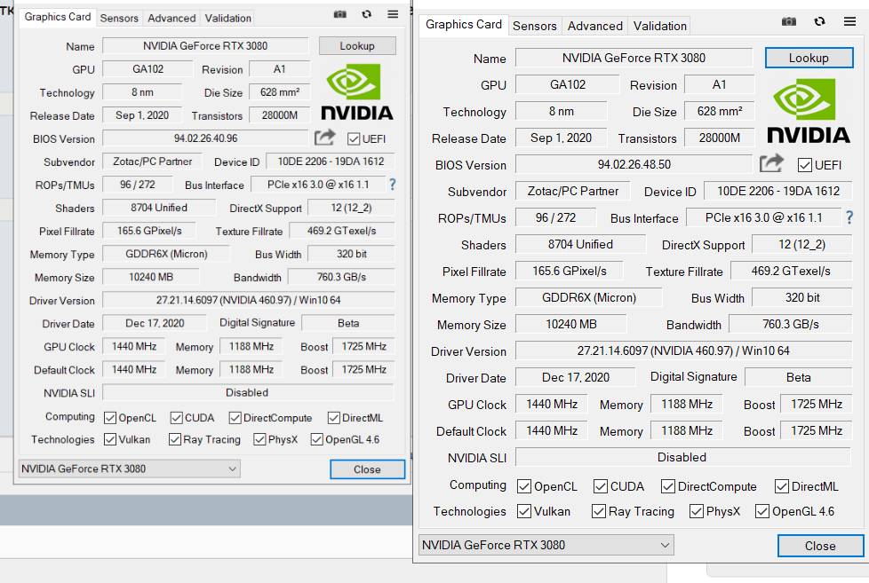Toggle DirectML checkbox in left window
The width and height of the screenshot is (869, 583).
(333, 418)
